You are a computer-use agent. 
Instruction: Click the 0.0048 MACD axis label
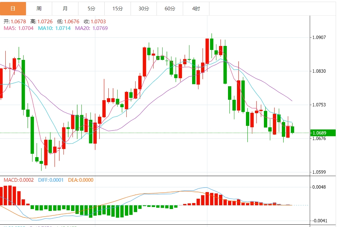point(319,187)
